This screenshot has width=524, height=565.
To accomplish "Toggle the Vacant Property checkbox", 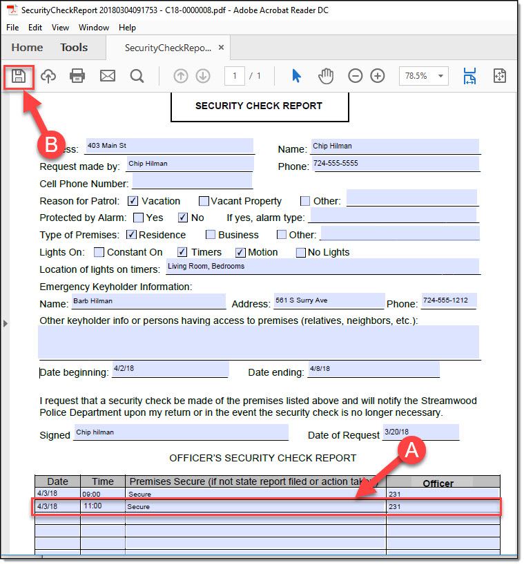I will [204, 201].
